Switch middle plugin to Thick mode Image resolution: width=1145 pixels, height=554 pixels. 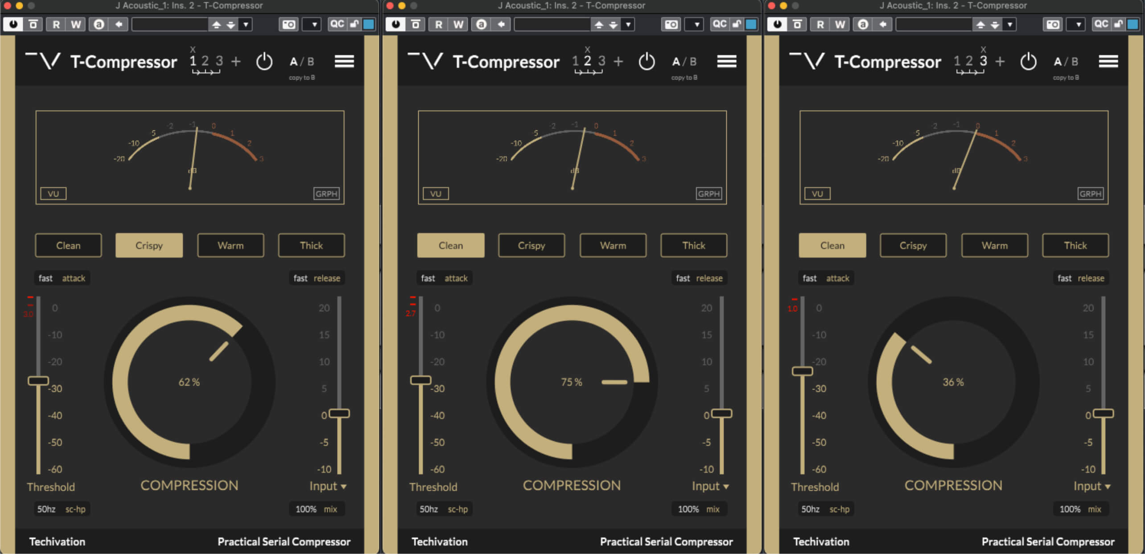click(x=694, y=245)
